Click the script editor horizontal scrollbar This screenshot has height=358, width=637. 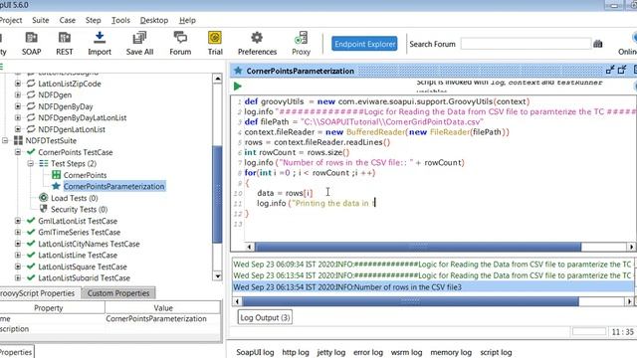pos(418,247)
